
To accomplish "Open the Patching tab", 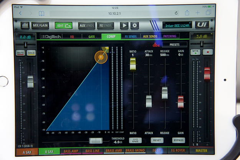I will point(170,37).
